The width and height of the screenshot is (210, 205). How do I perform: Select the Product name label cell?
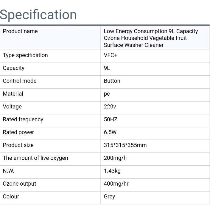tap(20, 31)
